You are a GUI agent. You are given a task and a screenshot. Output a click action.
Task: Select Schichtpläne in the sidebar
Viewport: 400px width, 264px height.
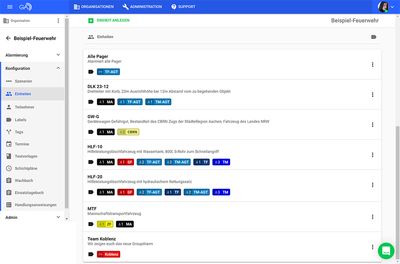click(26, 168)
